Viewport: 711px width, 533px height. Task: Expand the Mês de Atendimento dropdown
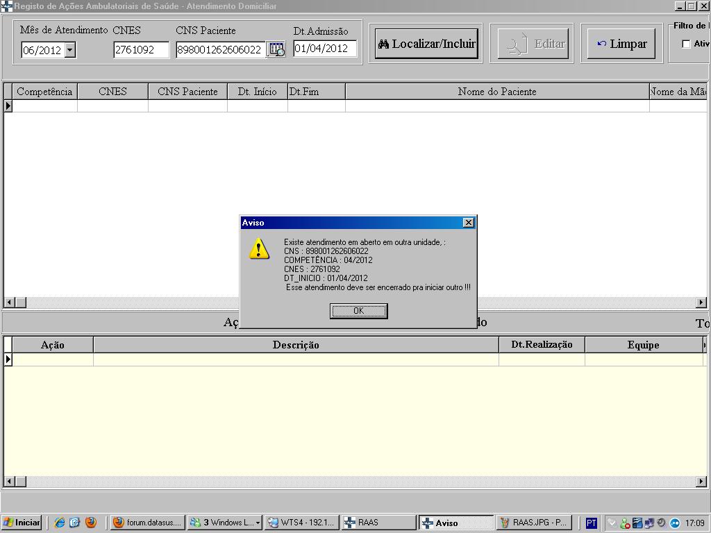click(x=70, y=50)
